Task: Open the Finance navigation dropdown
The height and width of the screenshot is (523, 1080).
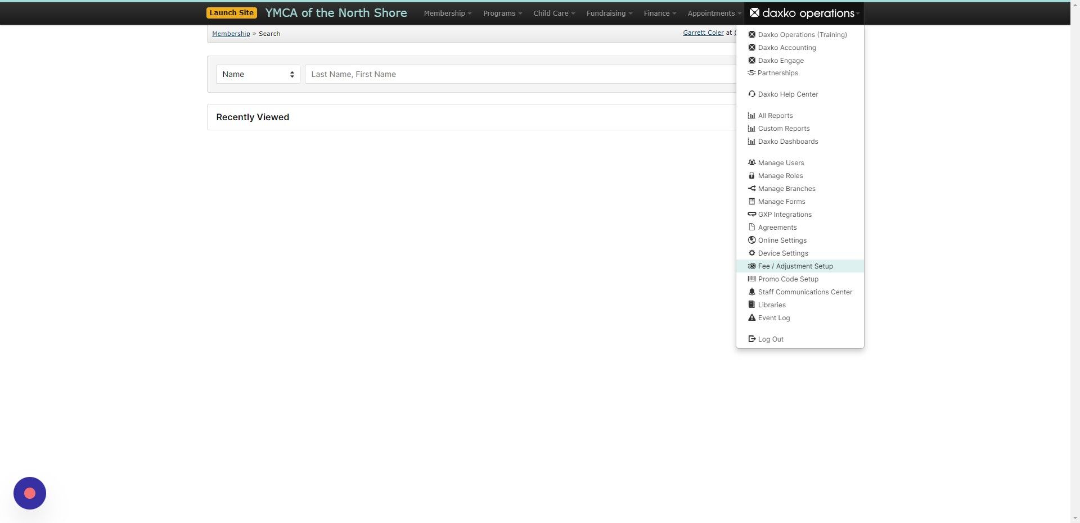Action: point(660,13)
